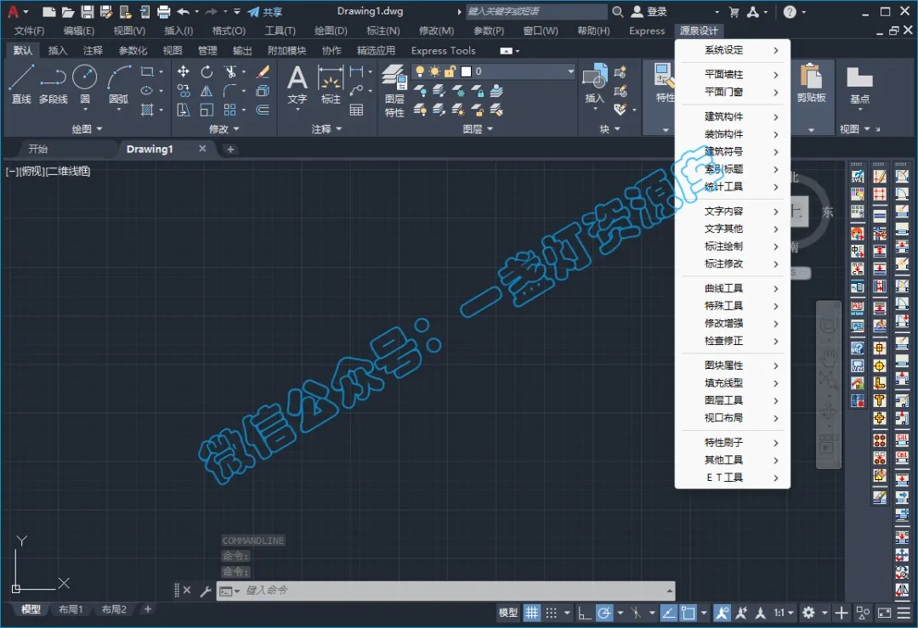Click the workspace switching gear icon
Viewport: 918px width, 628px height.
(808, 613)
